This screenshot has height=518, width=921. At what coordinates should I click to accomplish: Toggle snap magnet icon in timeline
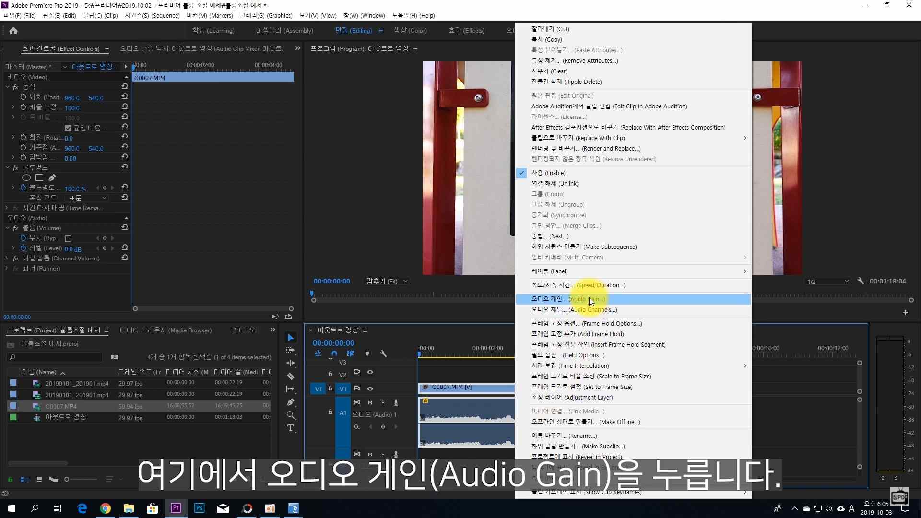tap(334, 354)
